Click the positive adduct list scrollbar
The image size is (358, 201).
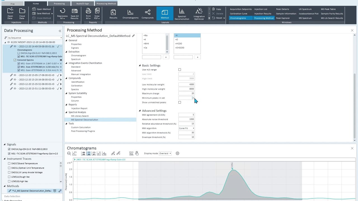tap(167, 42)
